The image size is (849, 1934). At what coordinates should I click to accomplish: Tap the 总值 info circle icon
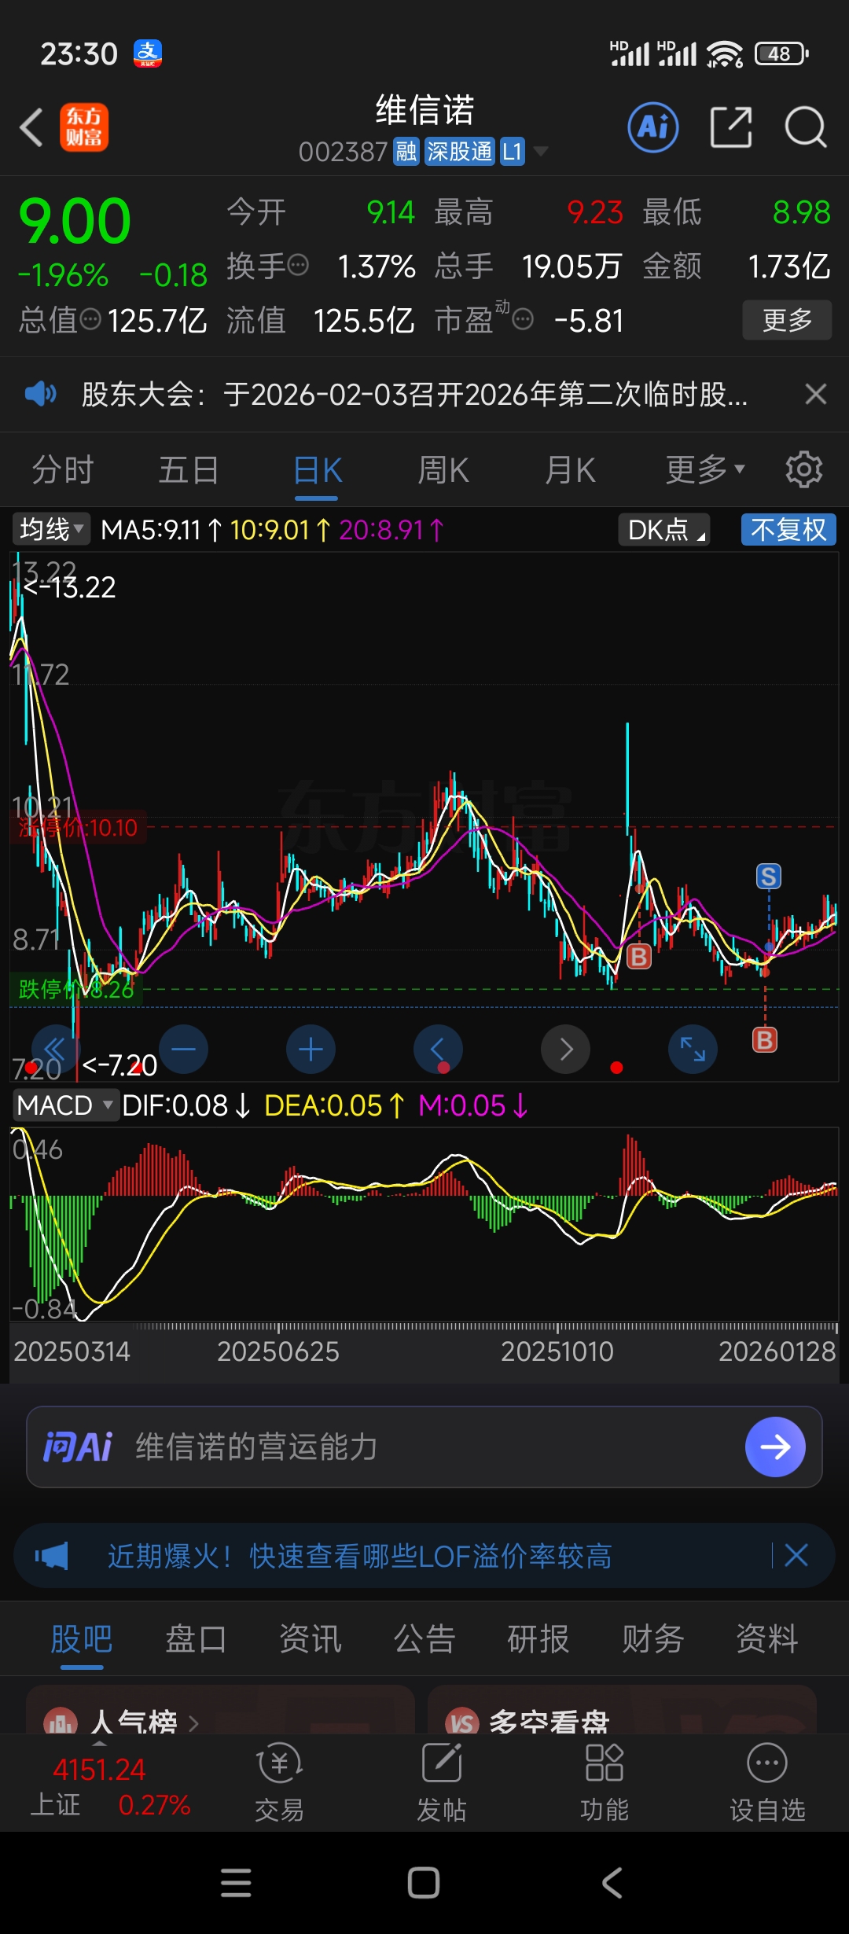(91, 319)
